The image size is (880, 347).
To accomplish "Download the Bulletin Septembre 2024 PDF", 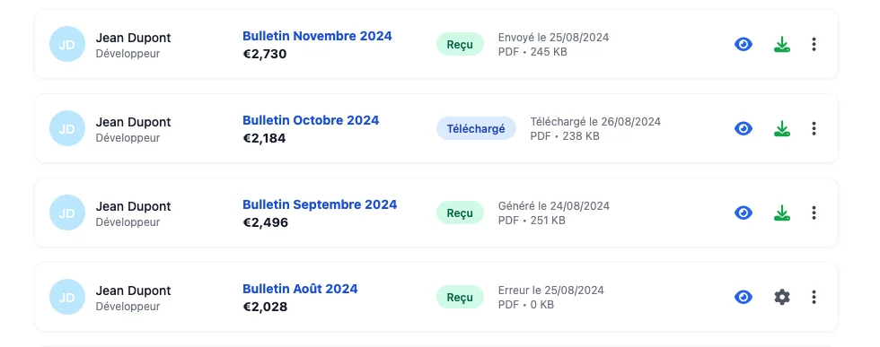I will point(782,213).
